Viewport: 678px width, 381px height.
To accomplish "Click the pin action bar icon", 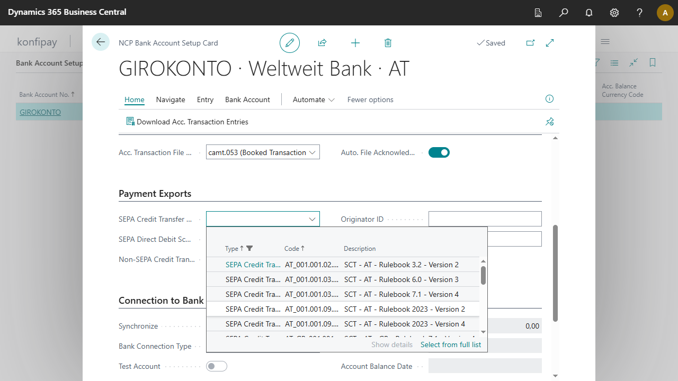I will pos(550,122).
